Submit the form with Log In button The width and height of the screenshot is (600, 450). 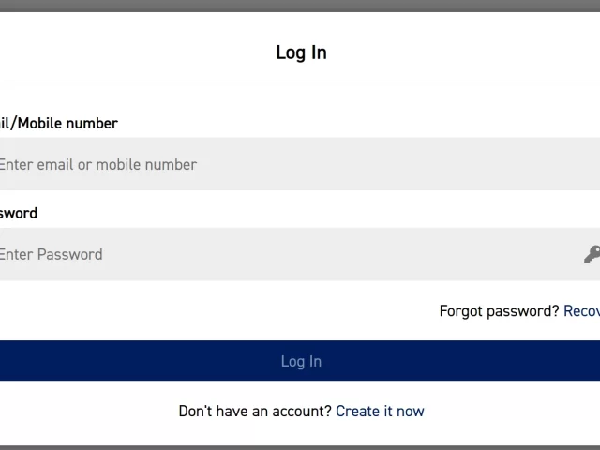(301, 361)
